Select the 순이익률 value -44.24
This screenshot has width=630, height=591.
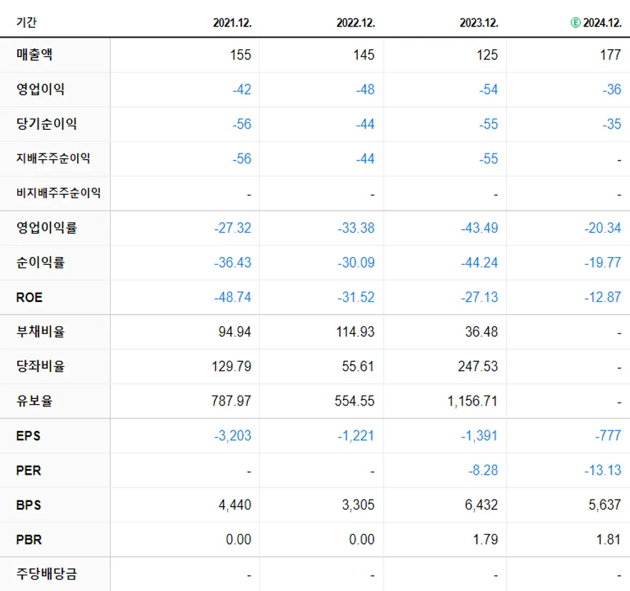pos(479,263)
